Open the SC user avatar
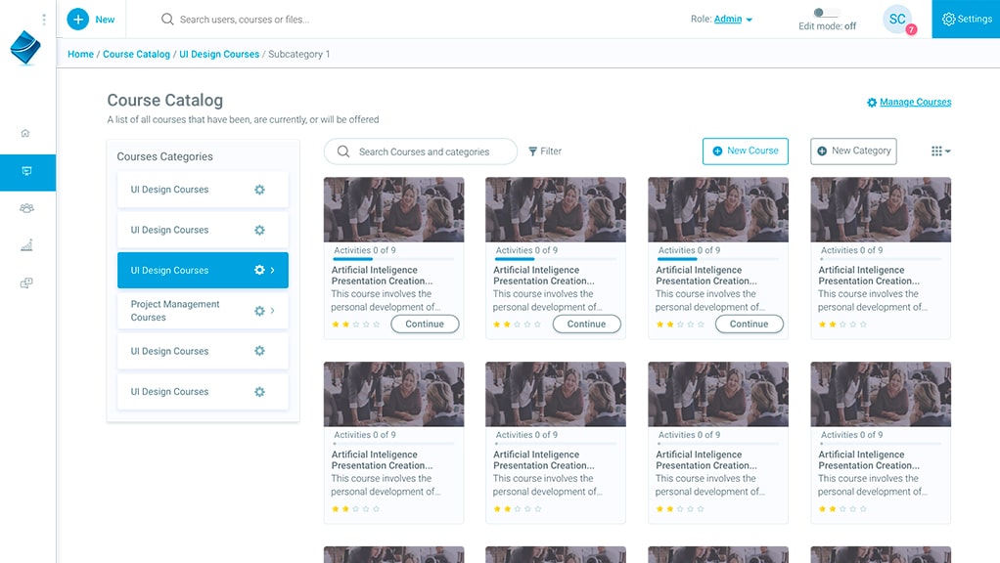The width and height of the screenshot is (1000, 563). (x=897, y=20)
